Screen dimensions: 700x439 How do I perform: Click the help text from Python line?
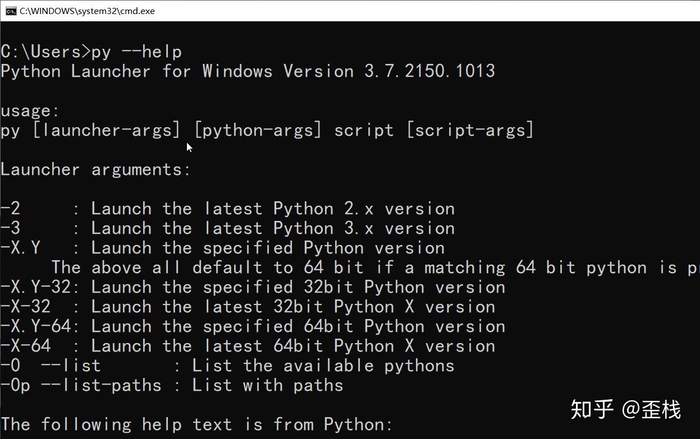196,424
